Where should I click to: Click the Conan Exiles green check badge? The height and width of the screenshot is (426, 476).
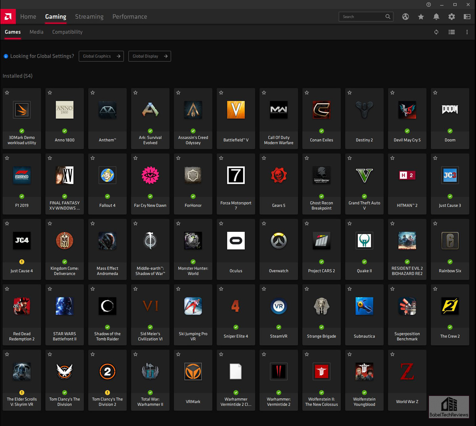pos(322,131)
